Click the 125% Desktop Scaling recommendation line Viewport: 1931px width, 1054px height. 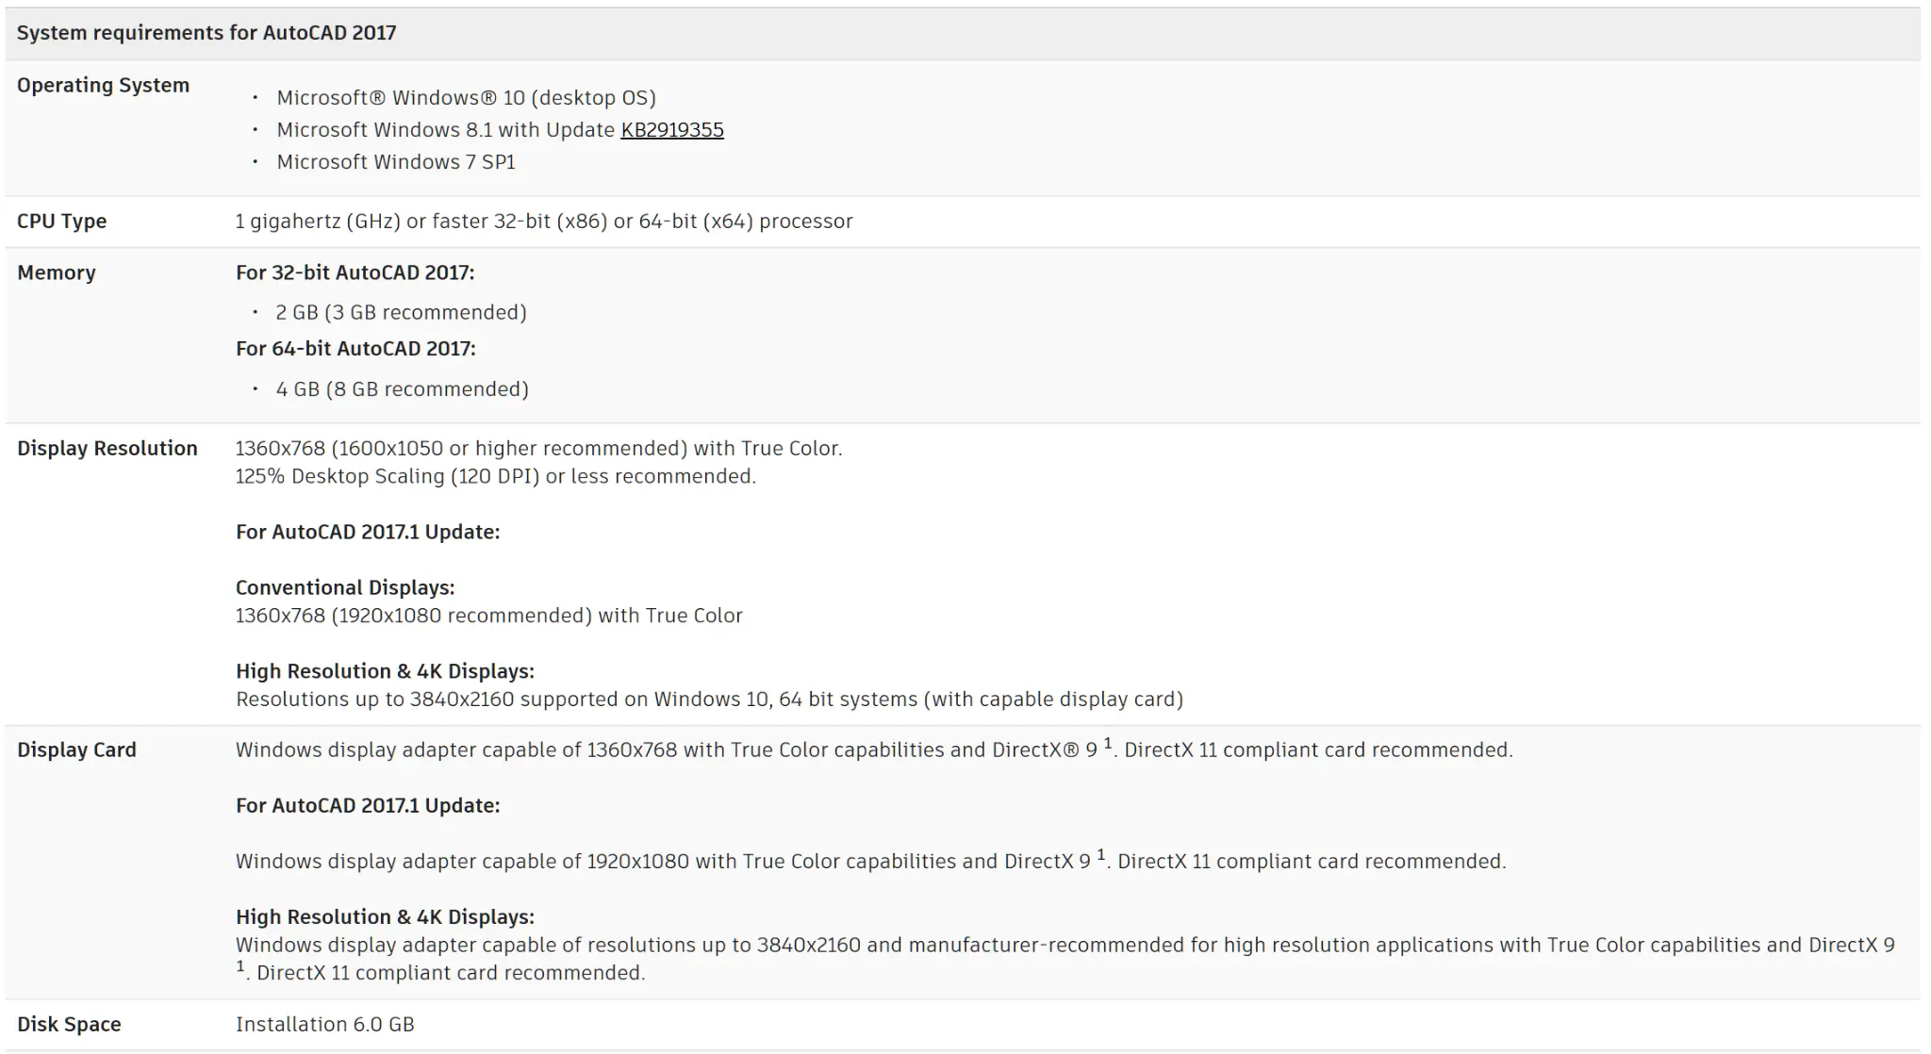[x=495, y=477]
